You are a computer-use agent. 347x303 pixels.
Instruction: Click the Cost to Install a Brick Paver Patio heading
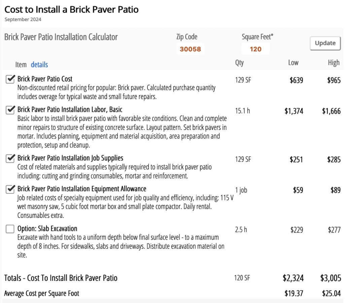(x=71, y=9)
